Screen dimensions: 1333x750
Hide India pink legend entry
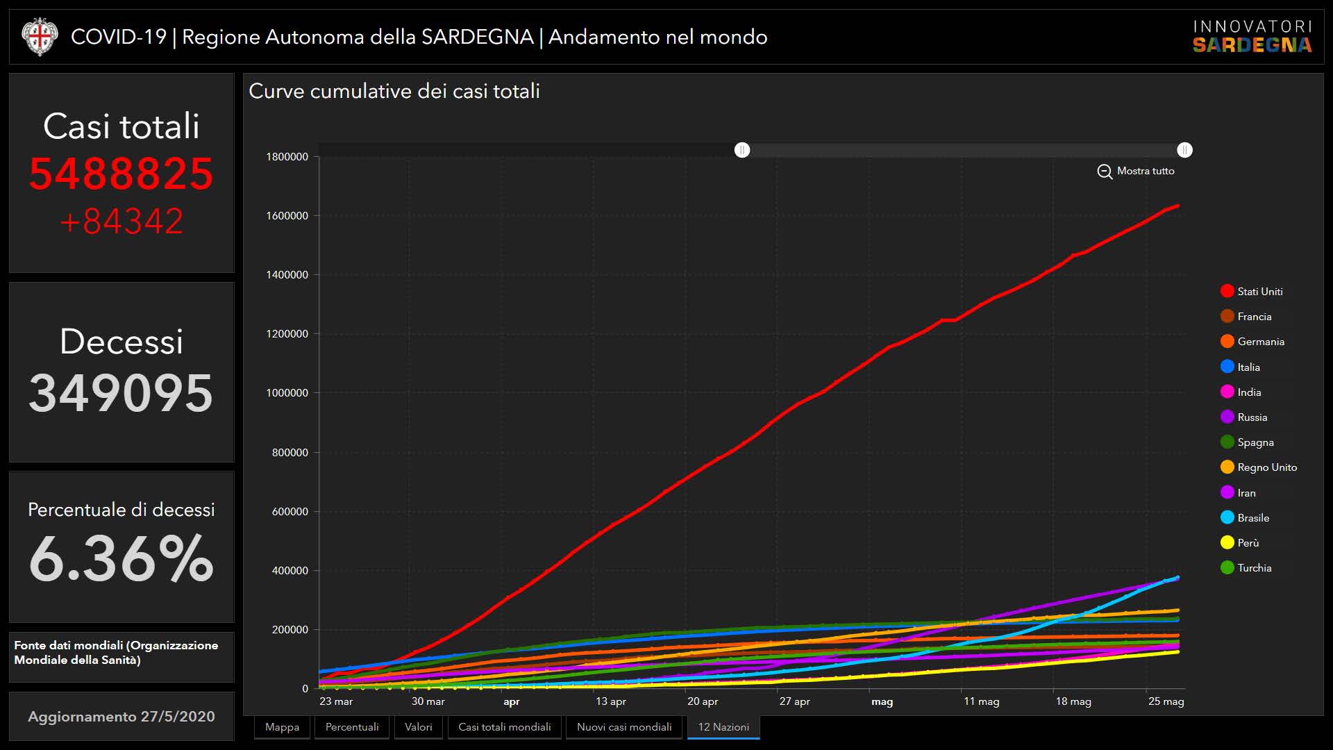click(1227, 392)
